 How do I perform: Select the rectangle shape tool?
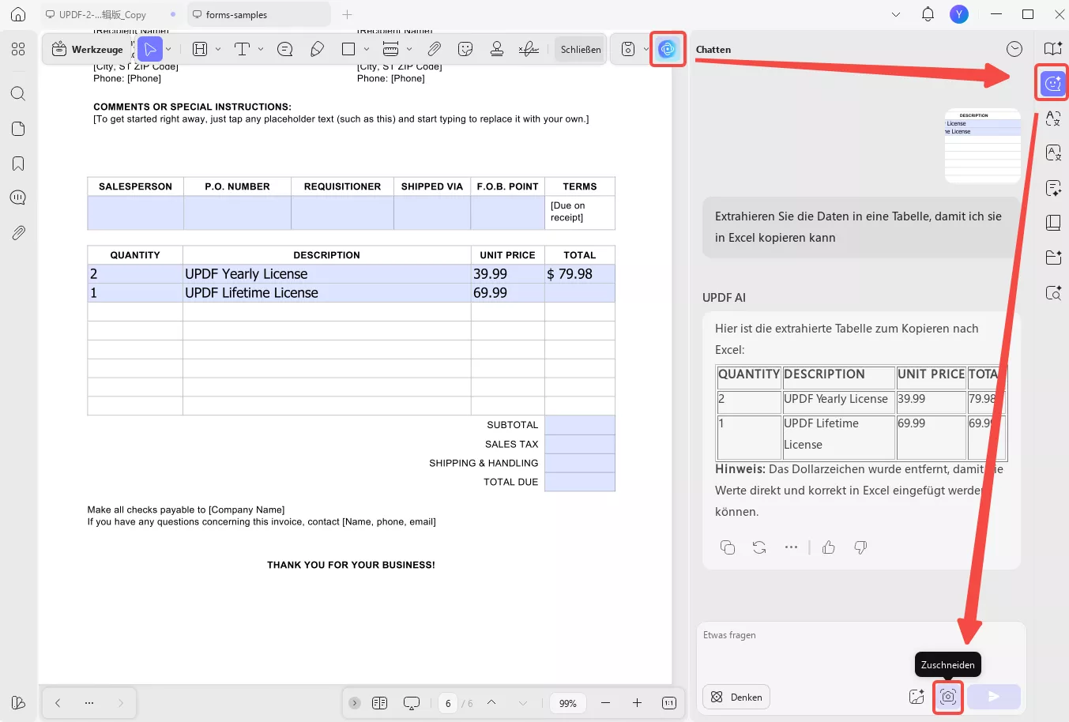(x=348, y=49)
